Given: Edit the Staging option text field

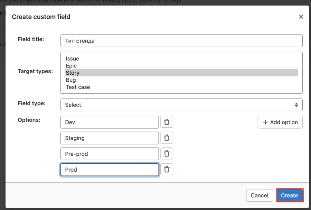Looking at the screenshot, I should coord(110,138).
